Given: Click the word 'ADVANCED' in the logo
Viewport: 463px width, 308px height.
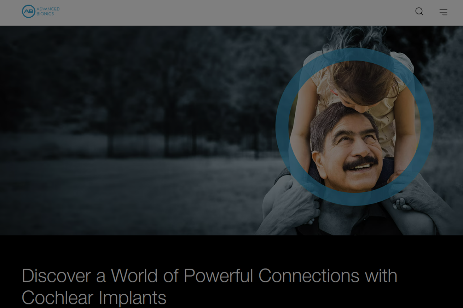Looking at the screenshot, I should [x=48, y=9].
